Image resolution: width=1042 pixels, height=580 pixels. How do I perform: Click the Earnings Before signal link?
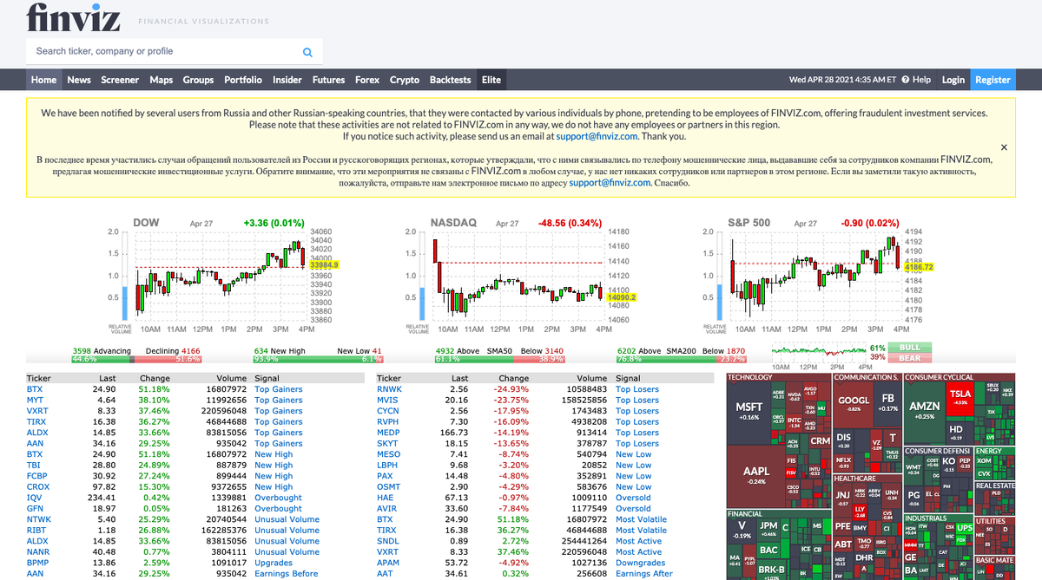287,574
